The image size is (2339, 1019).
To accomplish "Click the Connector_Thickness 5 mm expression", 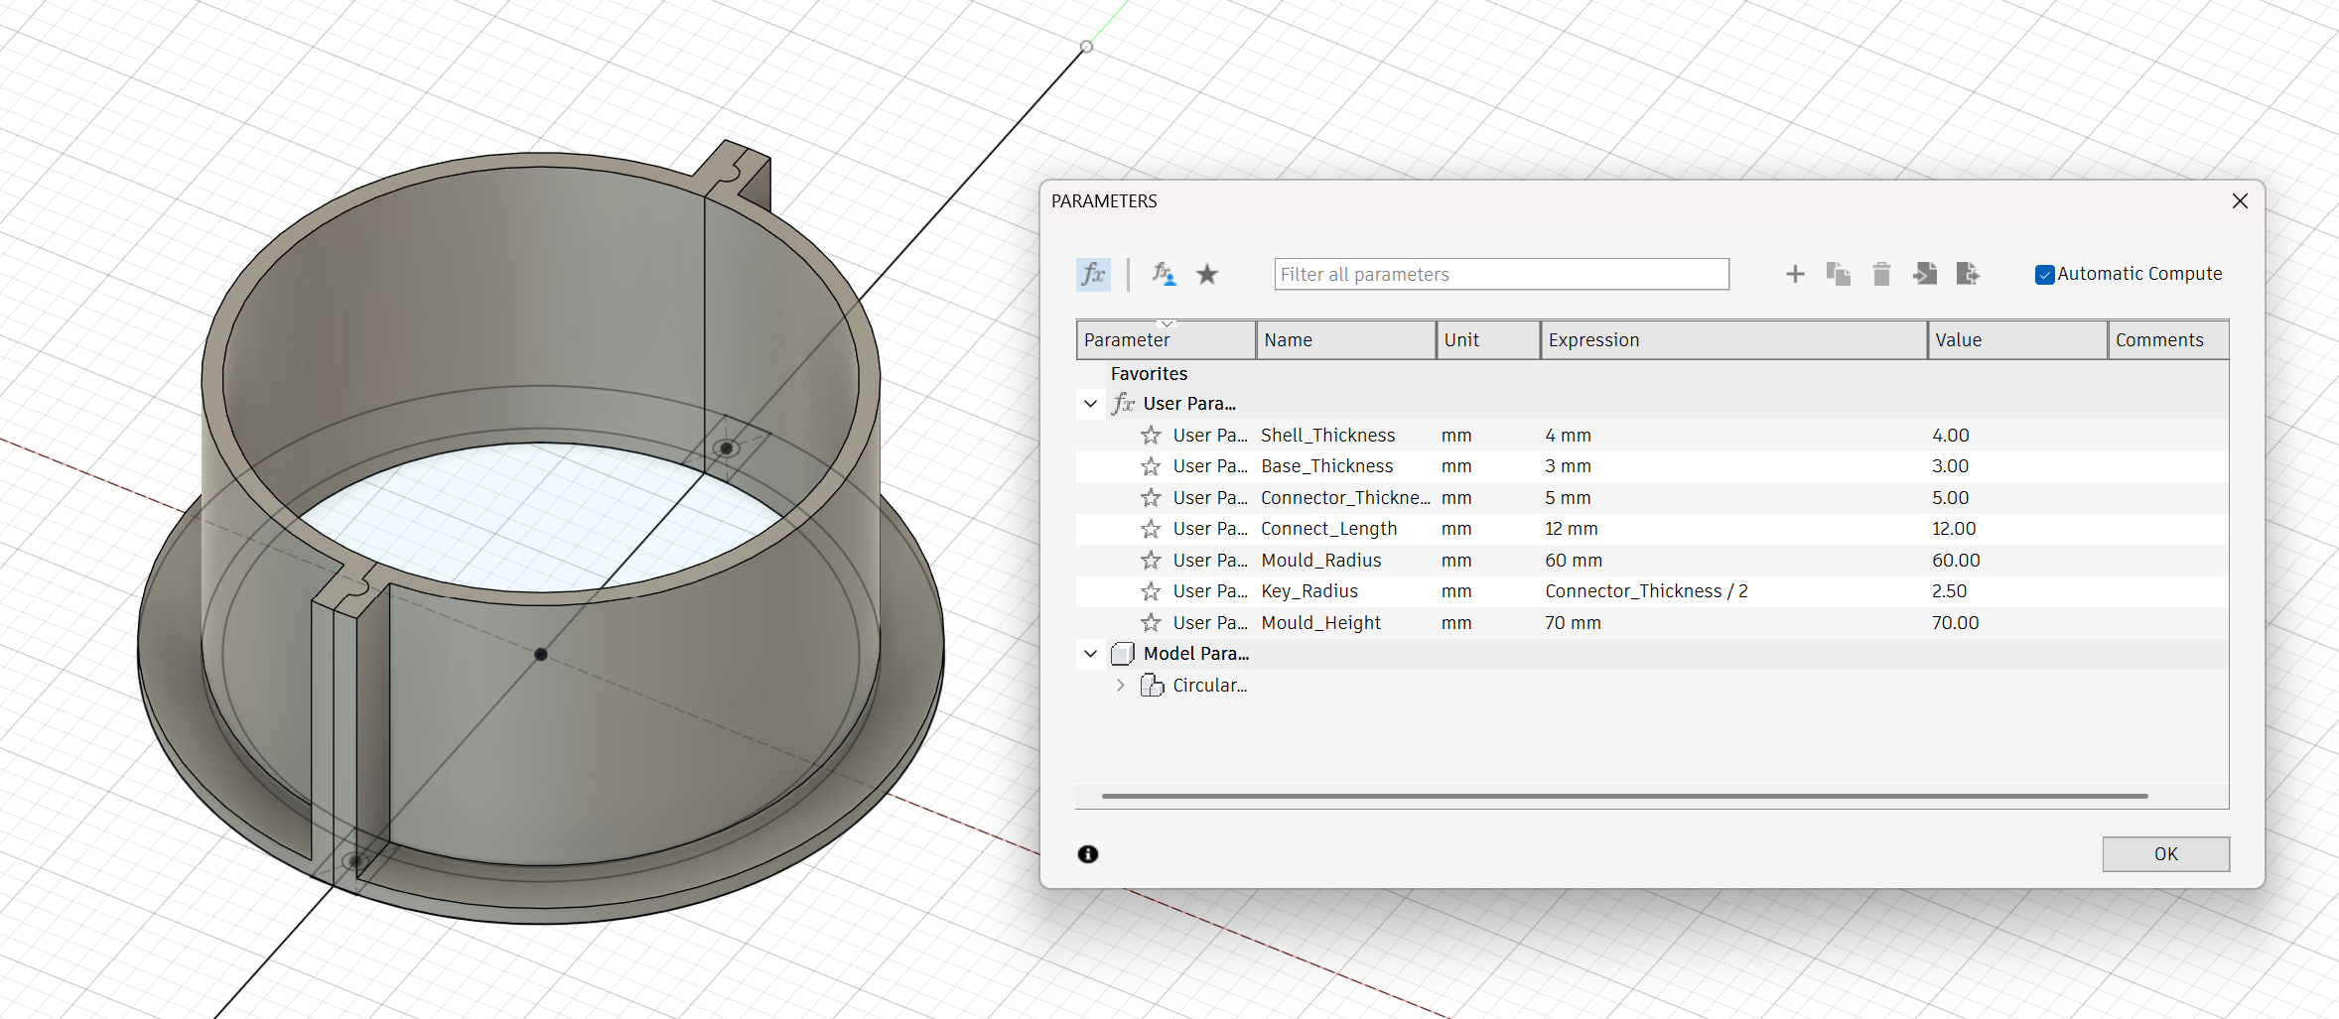I will coord(1568,498).
